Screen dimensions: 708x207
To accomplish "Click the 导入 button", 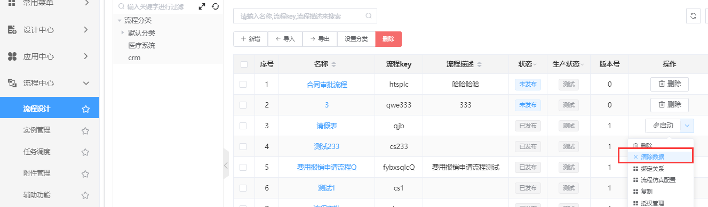I will pyautogui.click(x=285, y=39).
